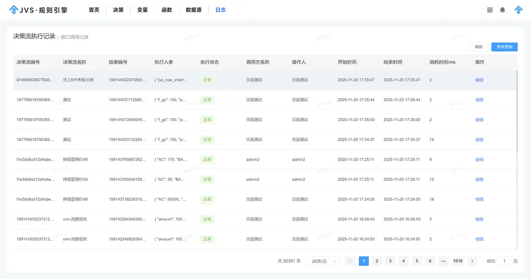Viewport: 531px width, 279px height.
Task: Open 明细 link in the last crm-消费规则 row
Action: pyautogui.click(x=479, y=239)
